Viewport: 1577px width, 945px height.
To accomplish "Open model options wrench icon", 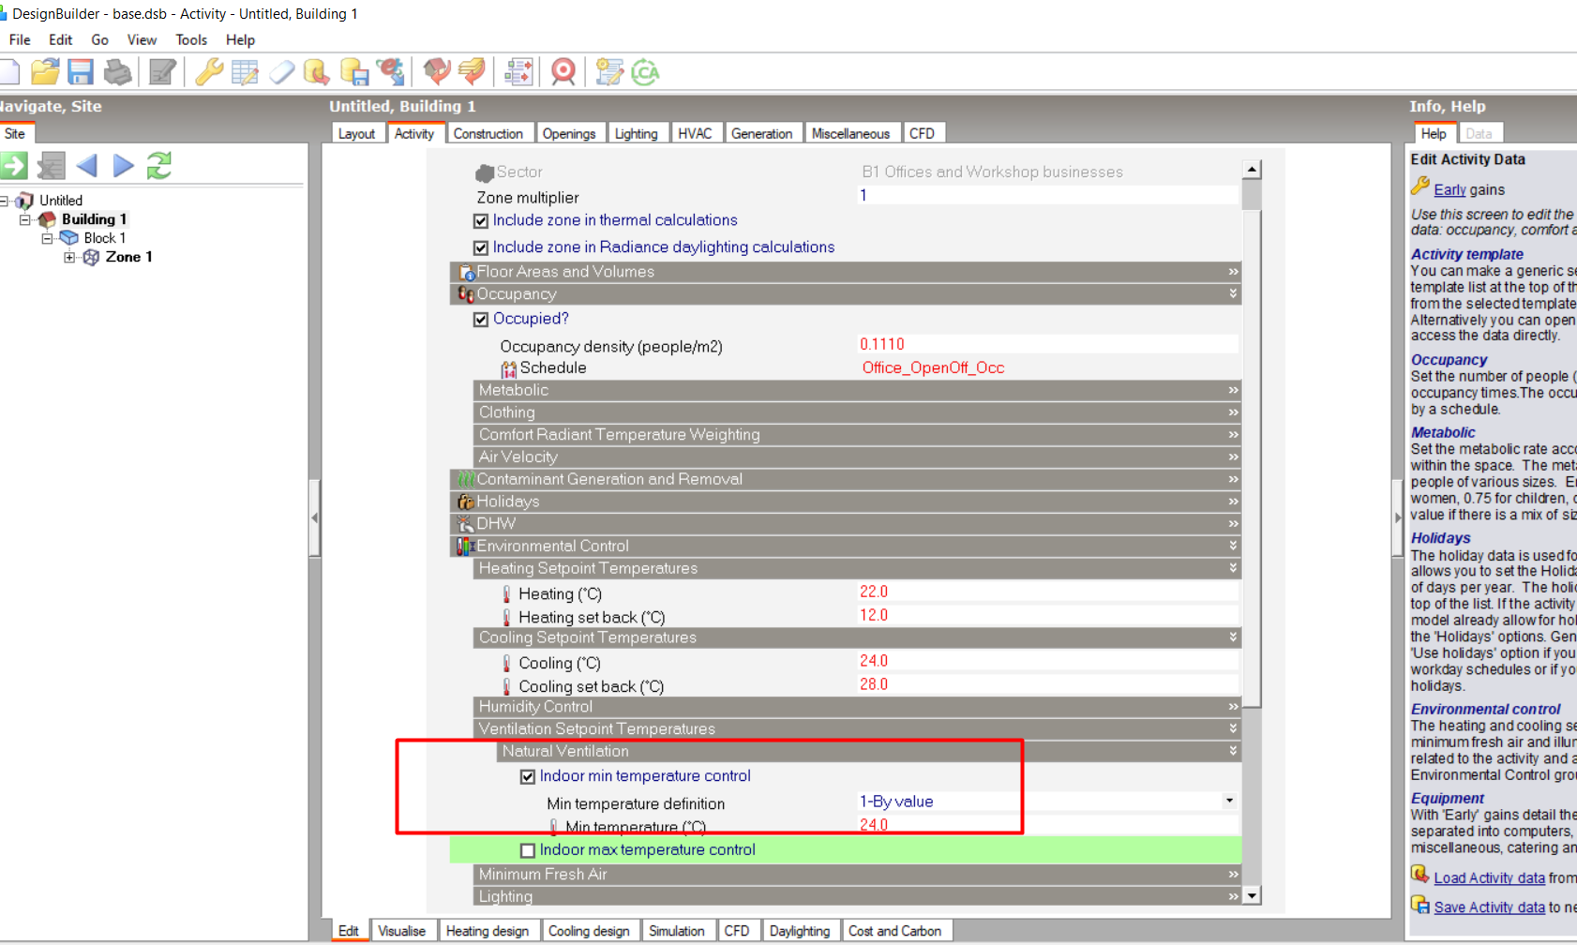I will pos(208,71).
